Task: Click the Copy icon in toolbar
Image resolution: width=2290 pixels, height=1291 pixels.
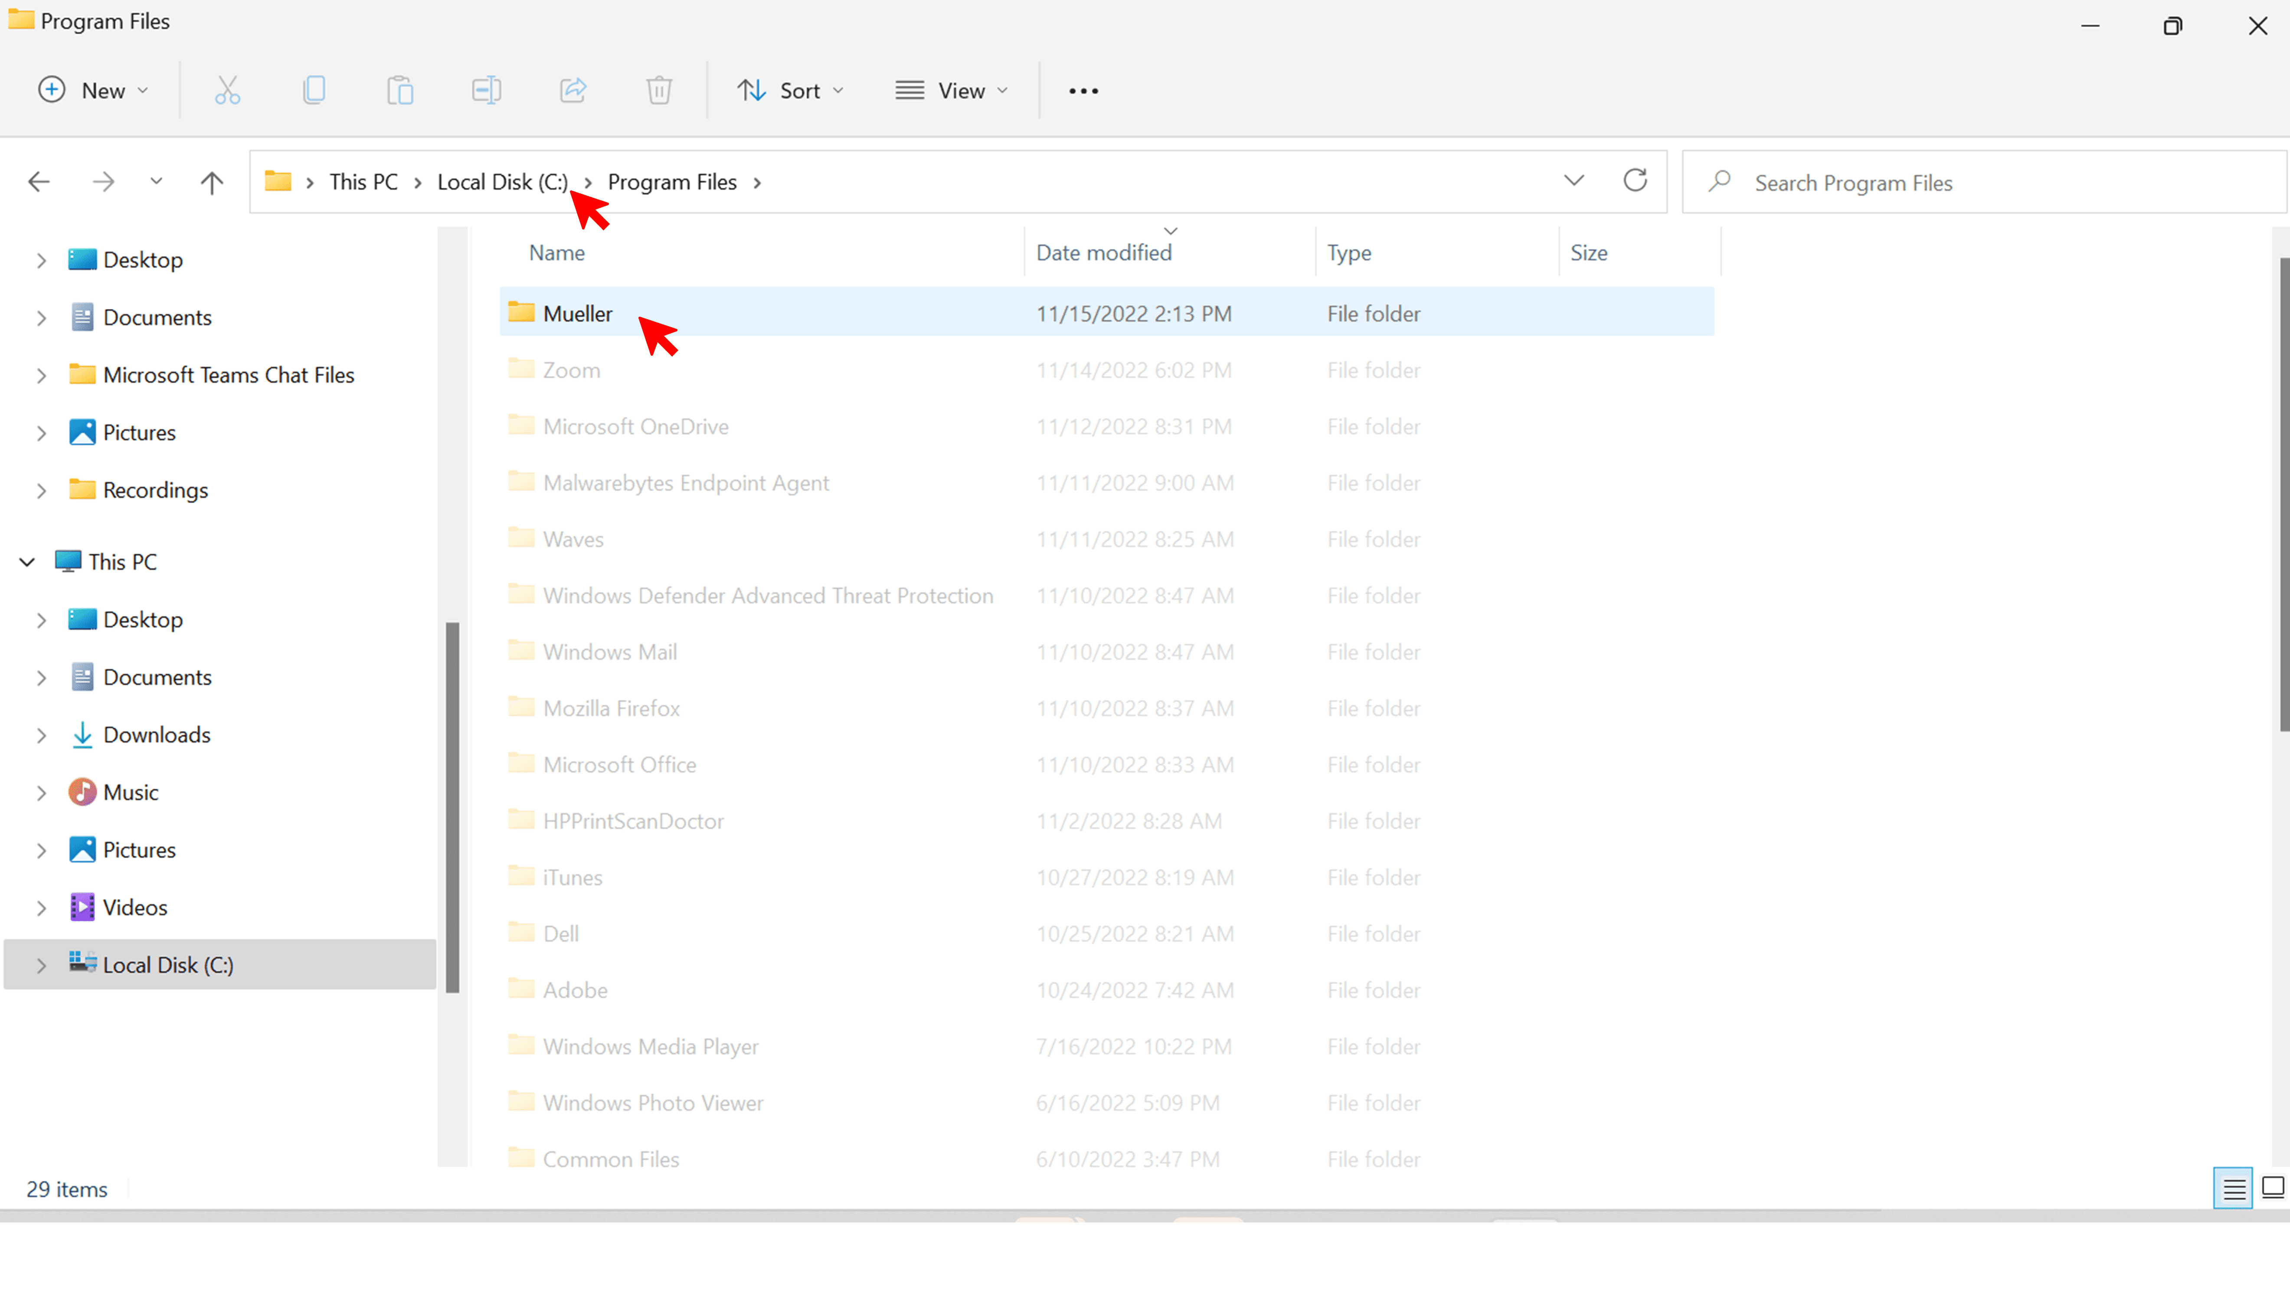Action: [314, 91]
